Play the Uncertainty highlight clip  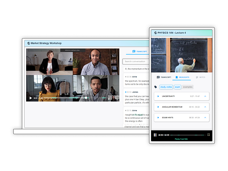pos(158,96)
